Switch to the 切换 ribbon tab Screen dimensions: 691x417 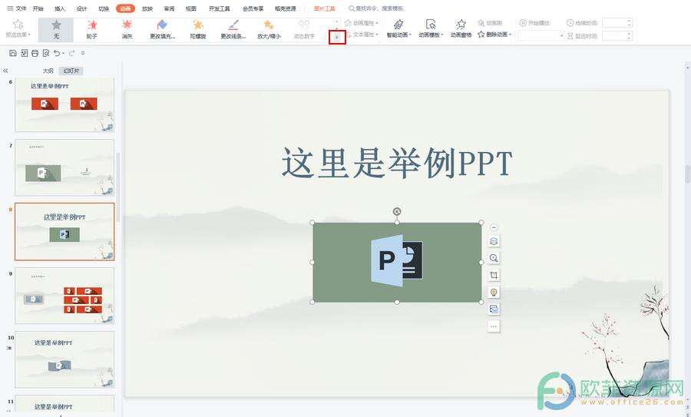(x=104, y=8)
